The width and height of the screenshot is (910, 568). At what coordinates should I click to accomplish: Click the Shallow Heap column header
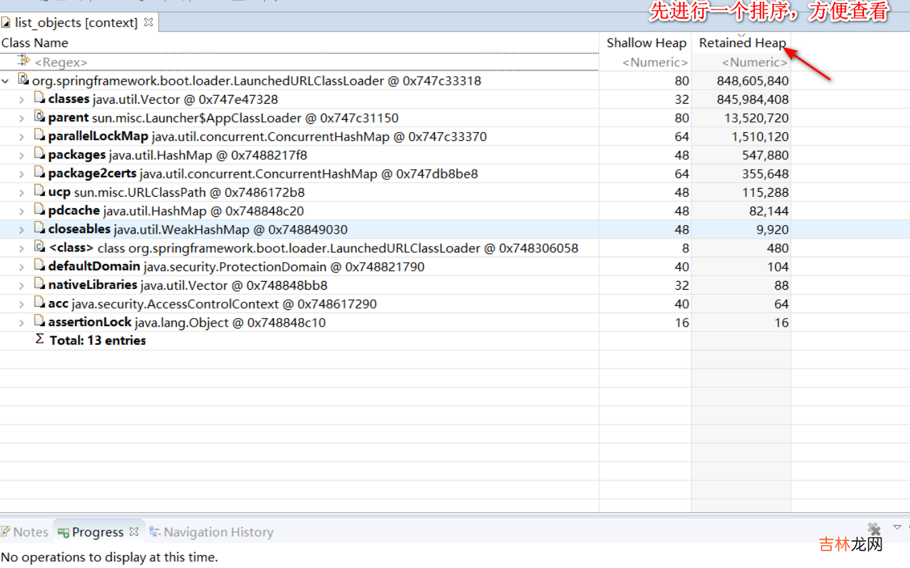pos(646,42)
